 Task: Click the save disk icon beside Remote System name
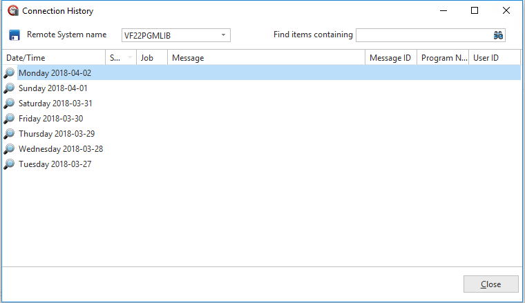click(x=15, y=35)
